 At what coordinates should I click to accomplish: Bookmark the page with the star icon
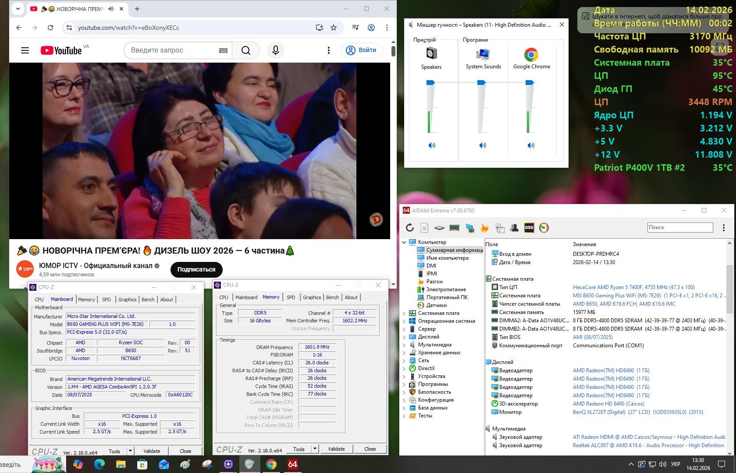pos(334,28)
